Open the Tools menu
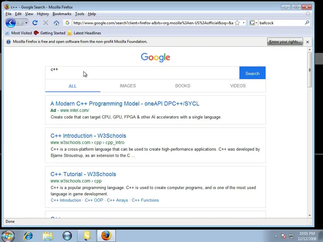Viewport: 323px width, 242px height. click(79, 14)
